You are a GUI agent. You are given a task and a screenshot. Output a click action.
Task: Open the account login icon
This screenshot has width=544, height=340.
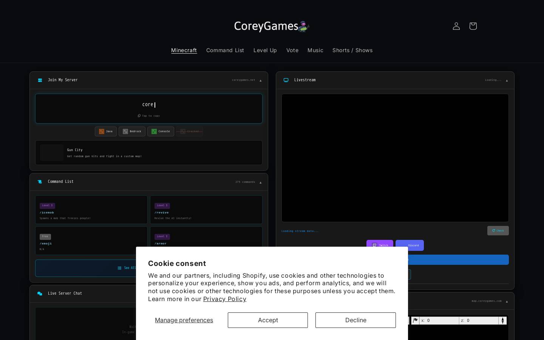456,26
